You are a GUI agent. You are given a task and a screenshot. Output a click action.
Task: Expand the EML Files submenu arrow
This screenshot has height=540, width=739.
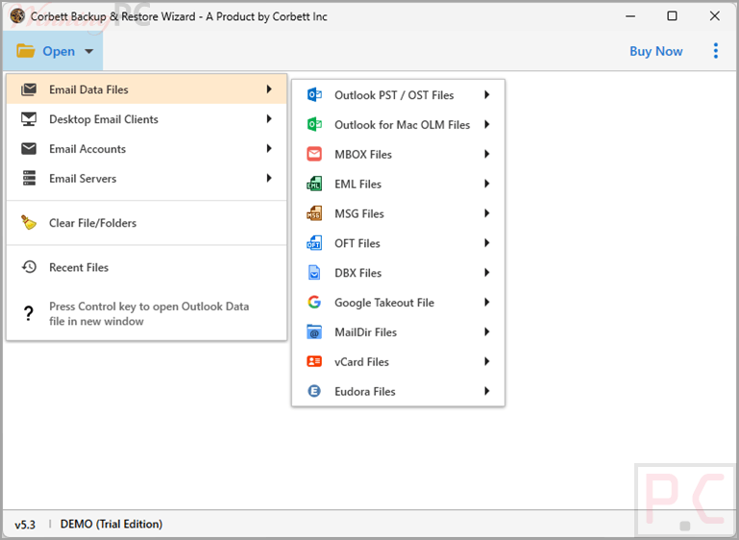(x=487, y=184)
